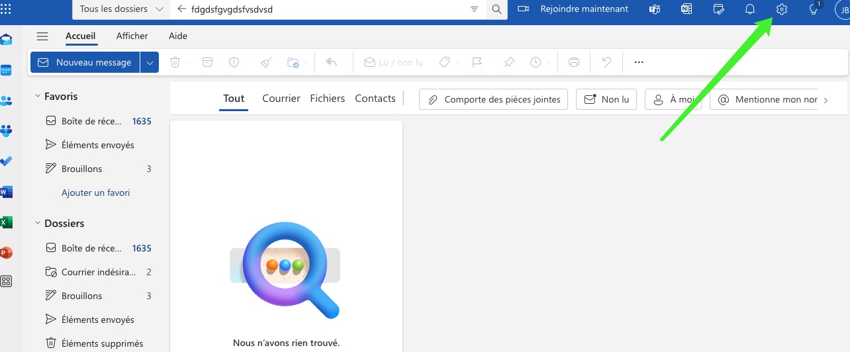Viewport: 850px width, 352px height.
Task: Open the Settings gear icon
Action: click(x=781, y=9)
